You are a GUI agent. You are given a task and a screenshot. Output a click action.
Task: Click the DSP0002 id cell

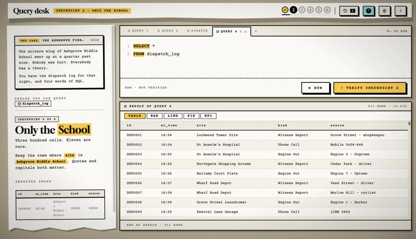pos(134,145)
